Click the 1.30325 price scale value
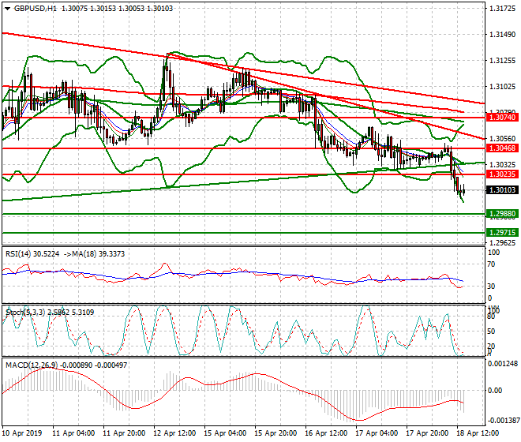The image size is (521, 442). pos(502,164)
